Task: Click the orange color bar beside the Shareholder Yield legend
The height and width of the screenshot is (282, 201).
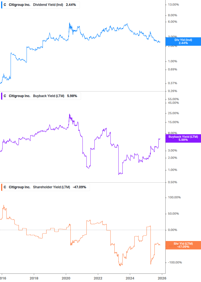Action: point(2,187)
